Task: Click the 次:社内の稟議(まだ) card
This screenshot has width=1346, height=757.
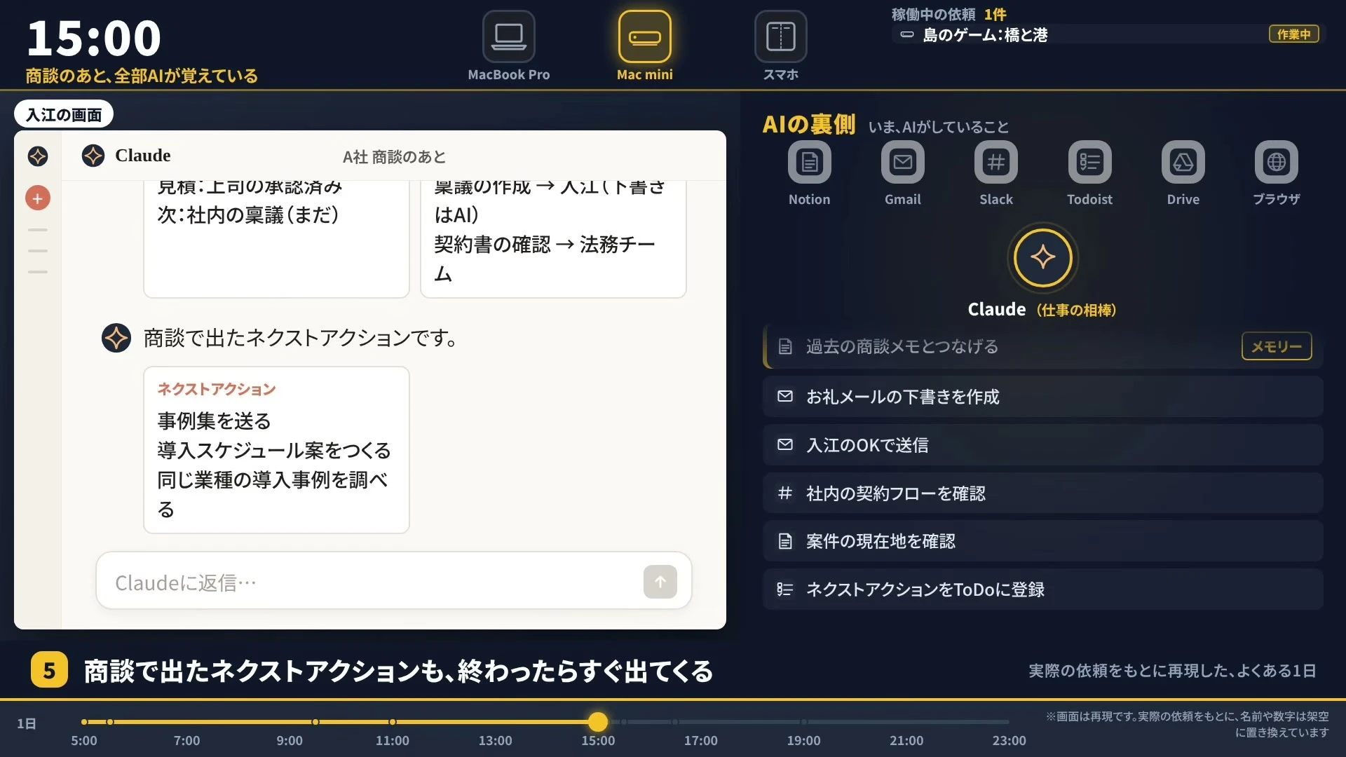Action: 276,239
